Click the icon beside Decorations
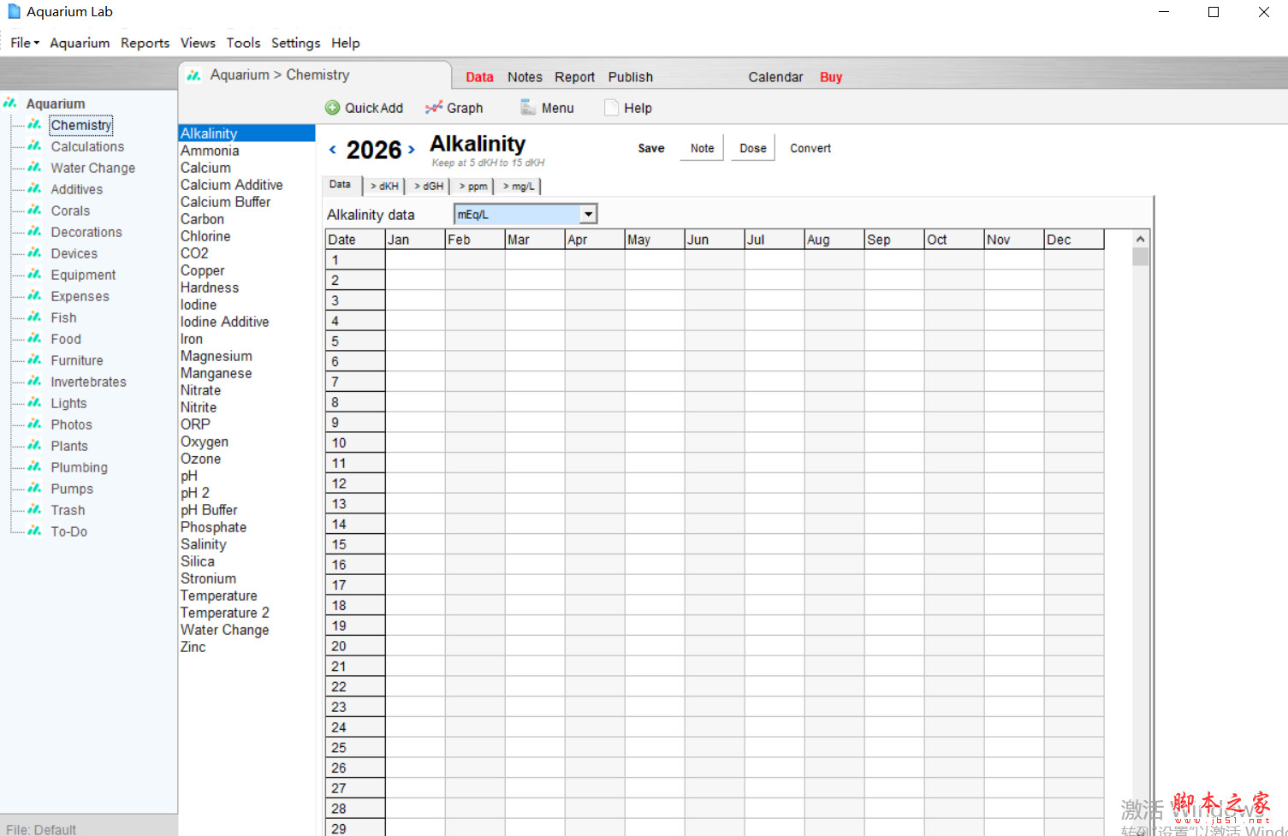The image size is (1288, 836). [34, 232]
